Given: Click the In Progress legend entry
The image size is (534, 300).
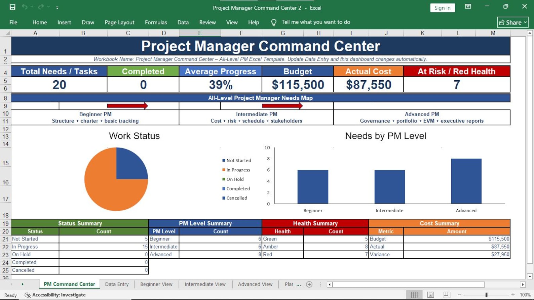Looking at the screenshot, I should tap(236, 170).
